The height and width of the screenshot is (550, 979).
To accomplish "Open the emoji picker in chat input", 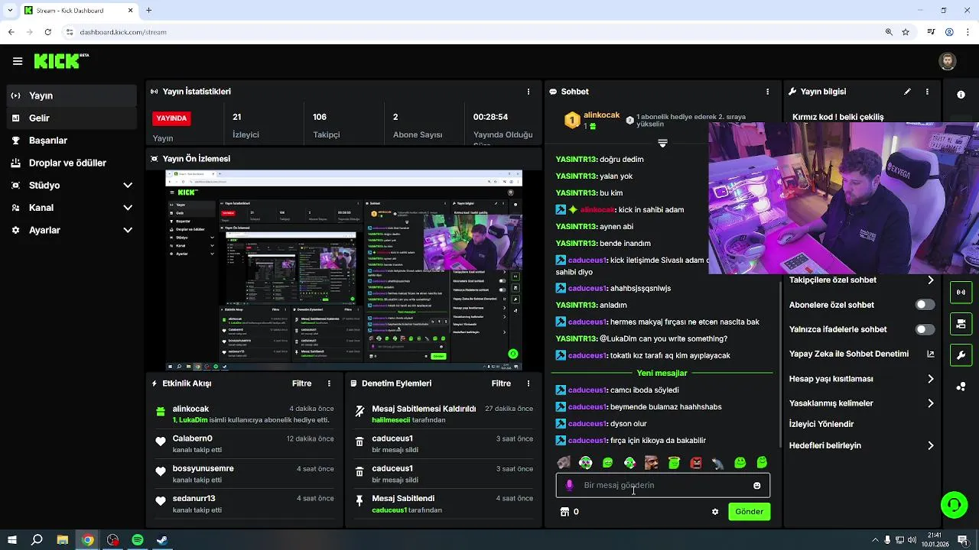I will pyautogui.click(x=757, y=485).
